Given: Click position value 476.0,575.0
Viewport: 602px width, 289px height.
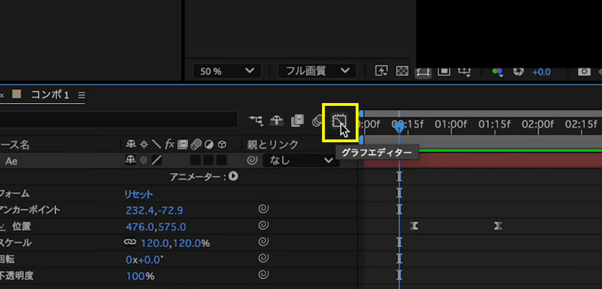Looking at the screenshot, I should pyautogui.click(x=156, y=227).
